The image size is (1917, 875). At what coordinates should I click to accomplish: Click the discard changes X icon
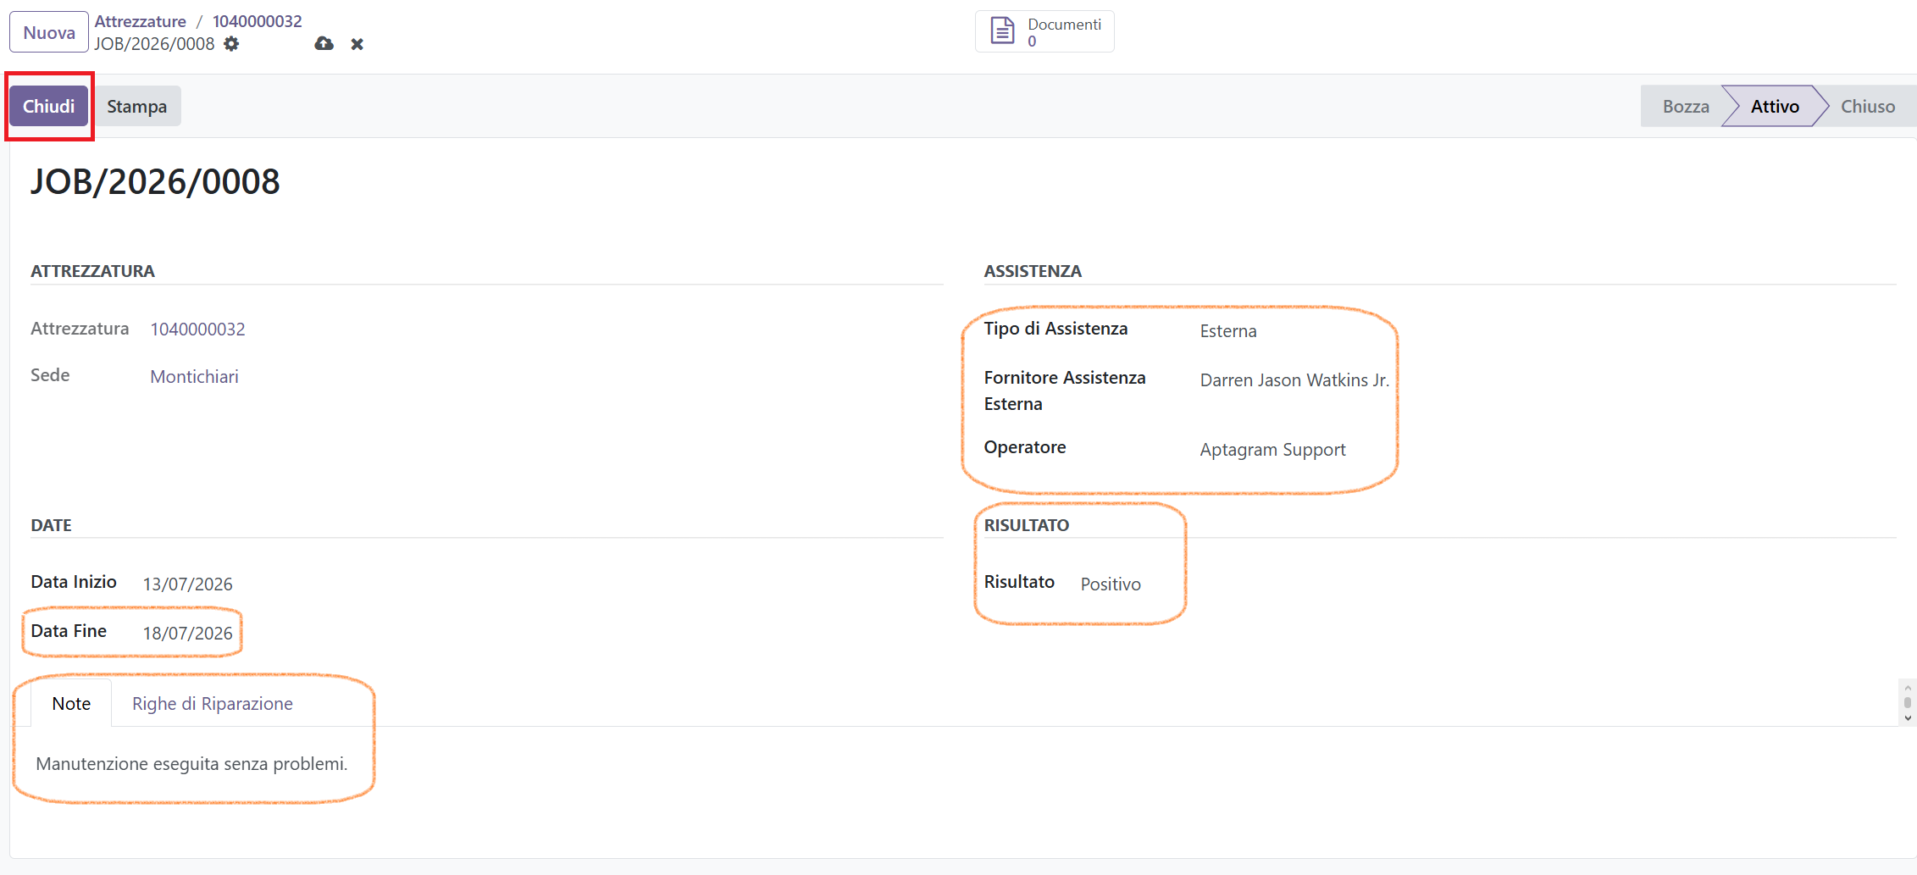tap(357, 44)
